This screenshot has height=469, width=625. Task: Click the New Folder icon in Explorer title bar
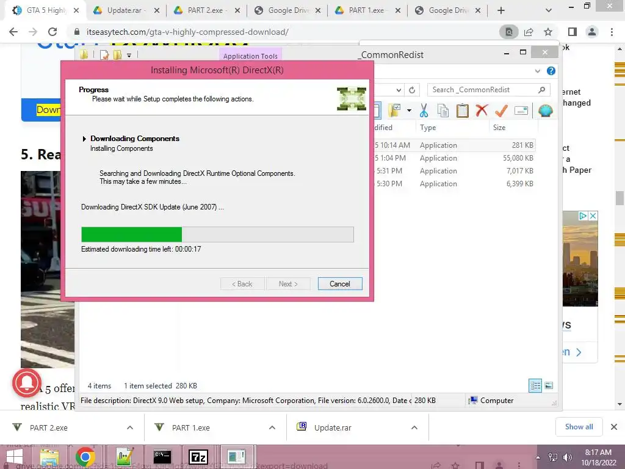click(117, 55)
